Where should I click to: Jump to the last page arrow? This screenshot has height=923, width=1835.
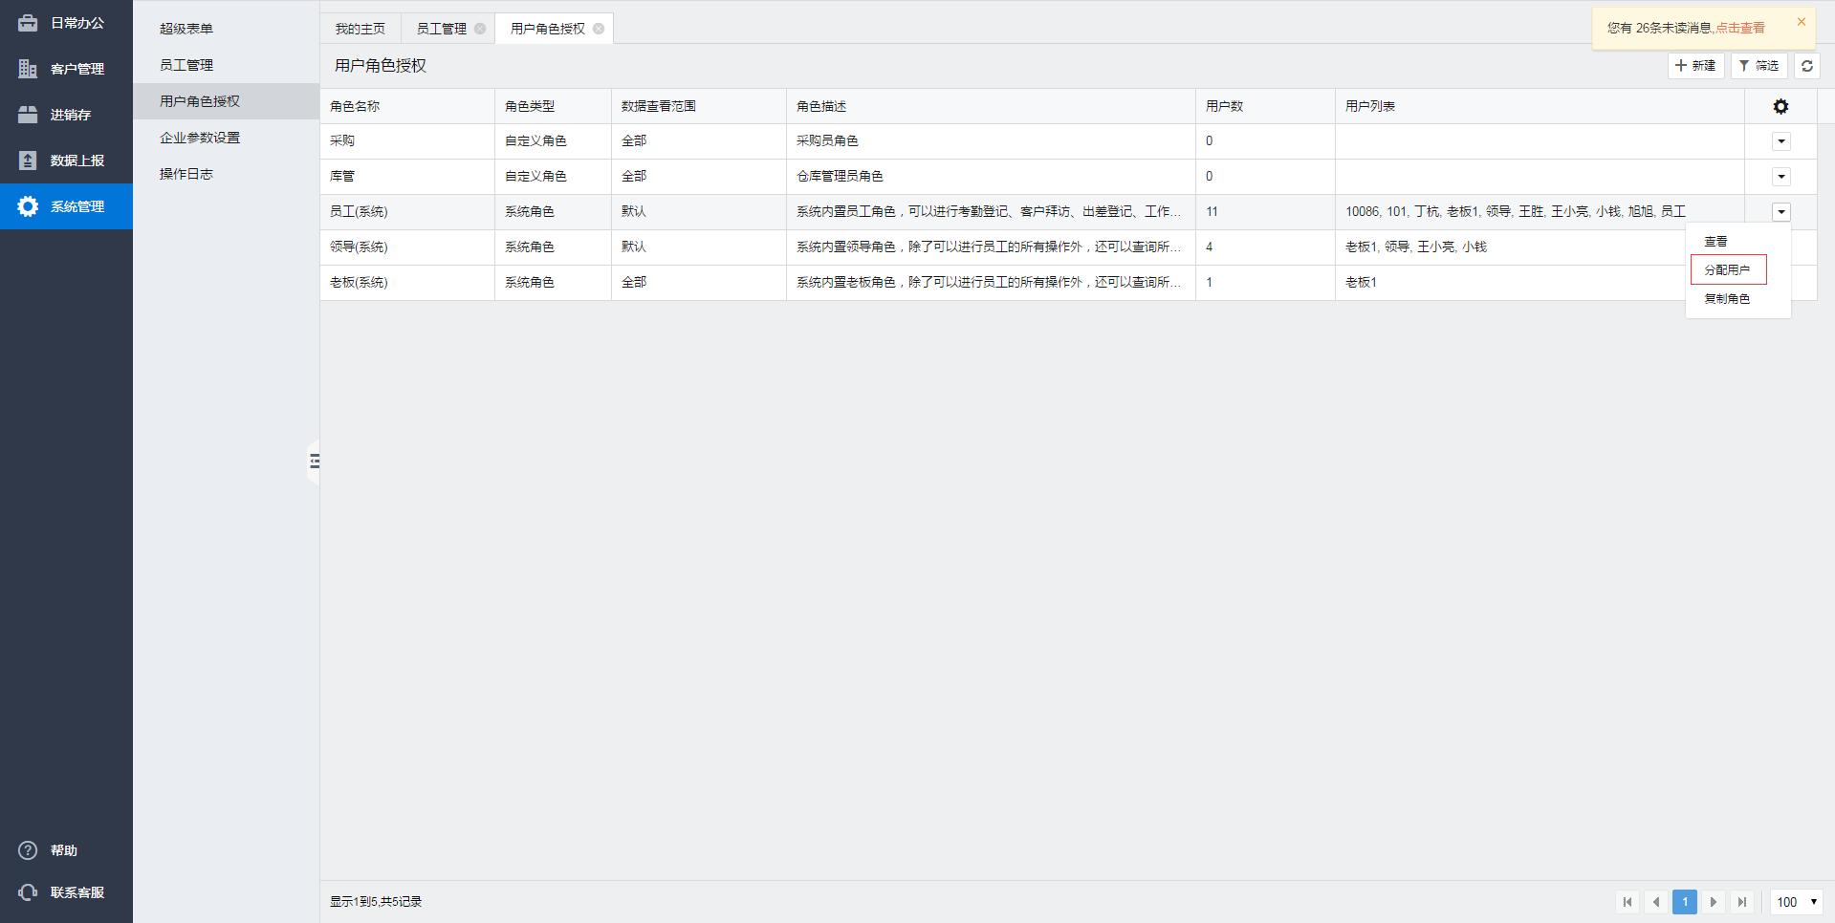click(x=1742, y=902)
